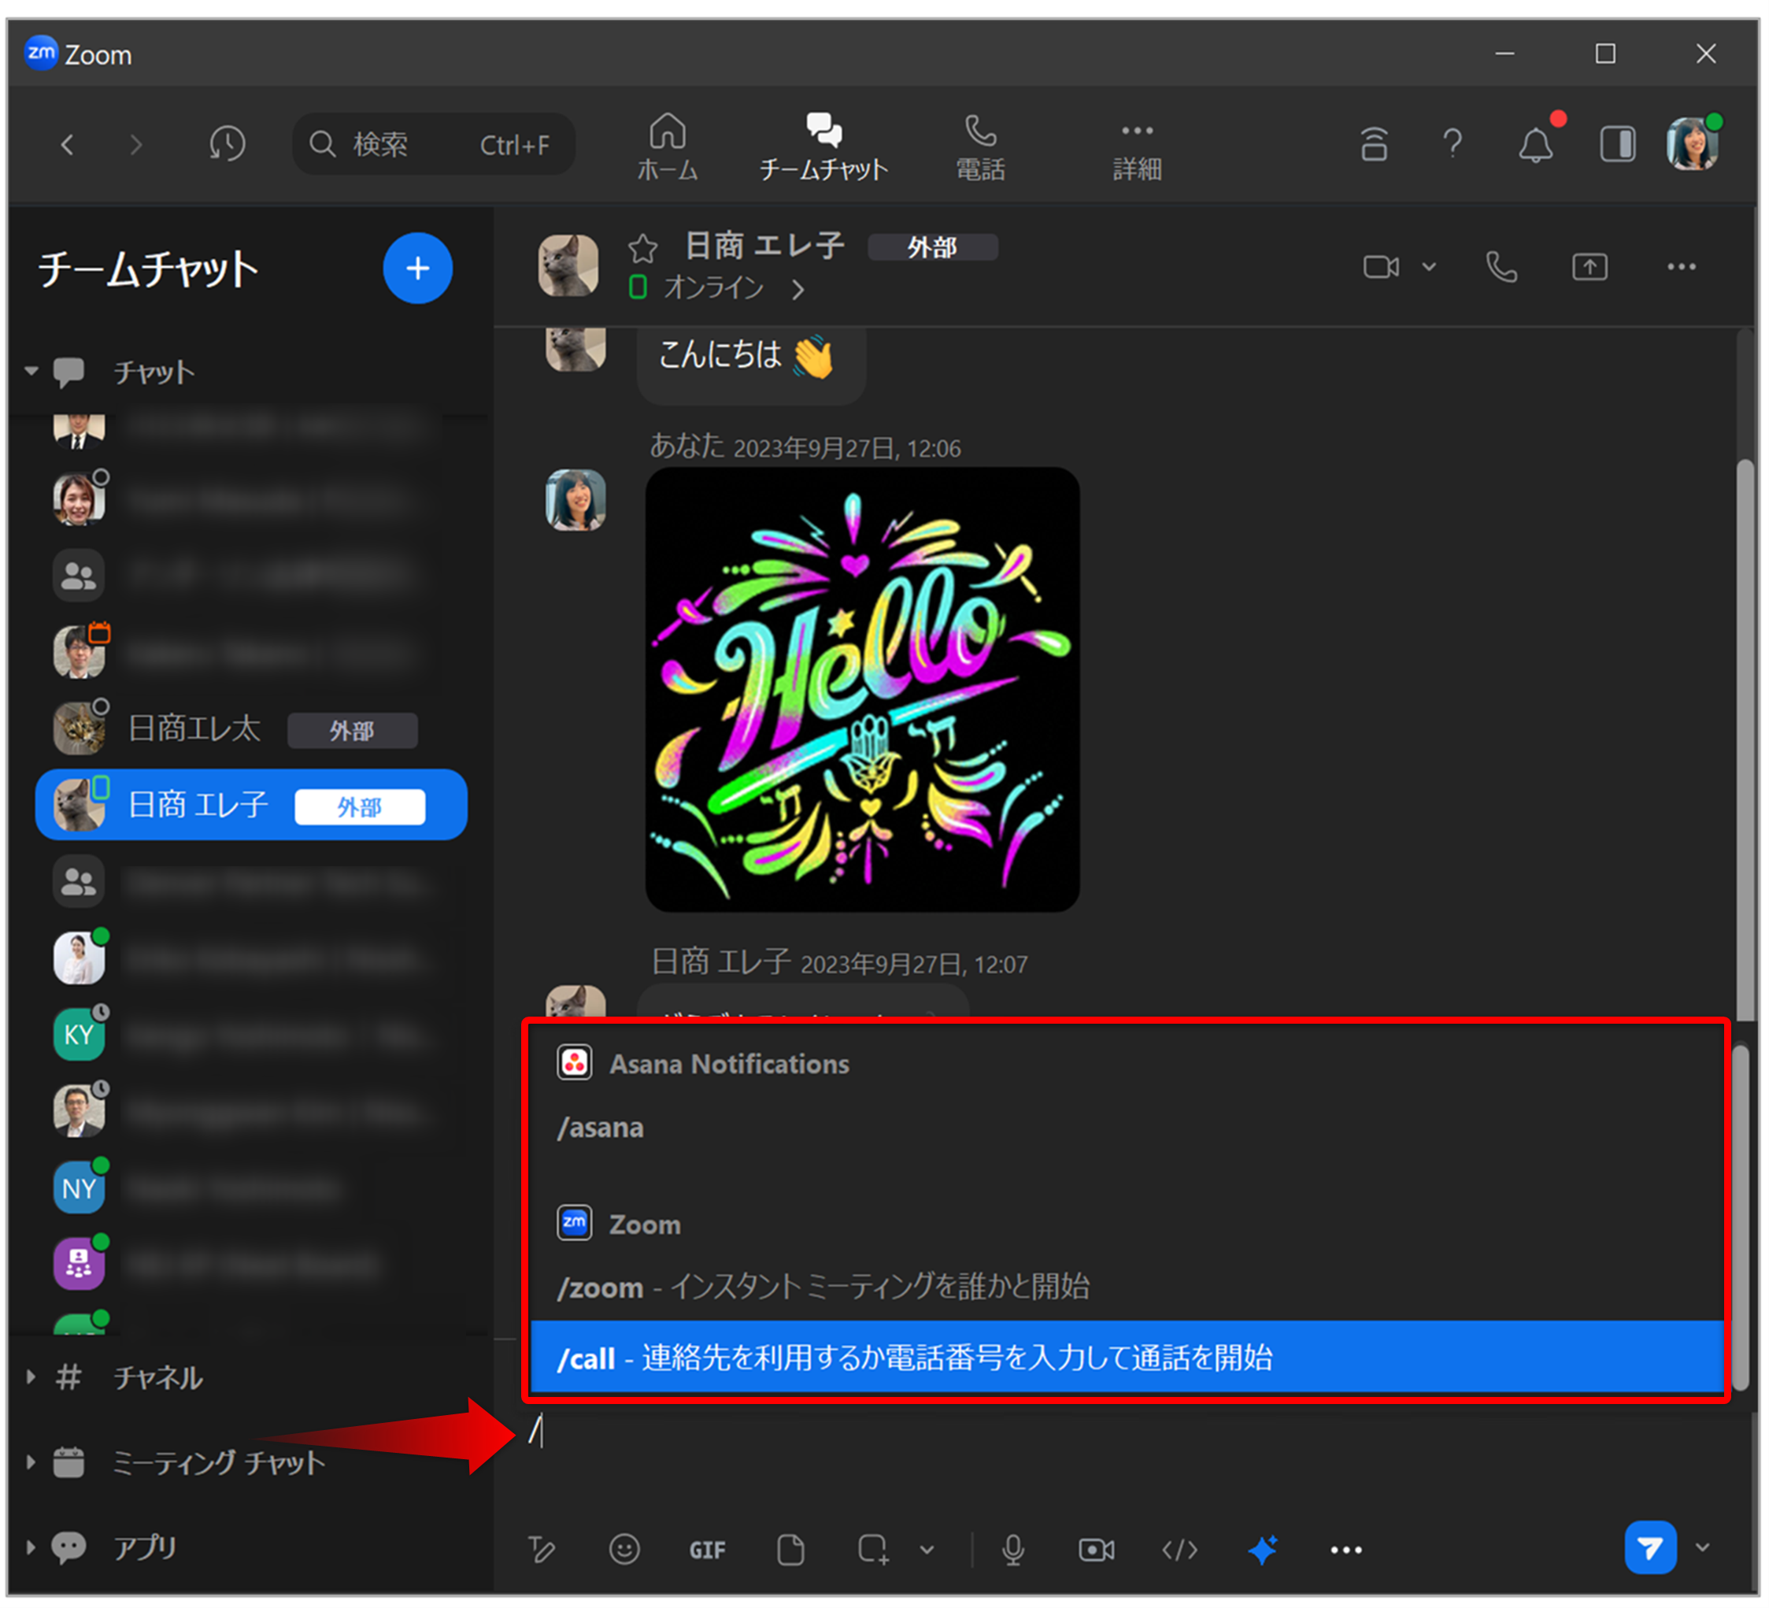The width and height of the screenshot is (1769, 1608).
Task: Select the /call command
Action: tap(1127, 1357)
